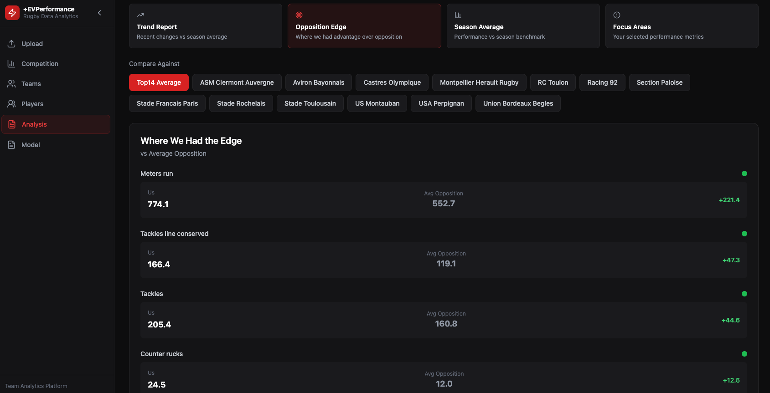
Task: Click the Counter rucks metric label
Action: (161, 354)
